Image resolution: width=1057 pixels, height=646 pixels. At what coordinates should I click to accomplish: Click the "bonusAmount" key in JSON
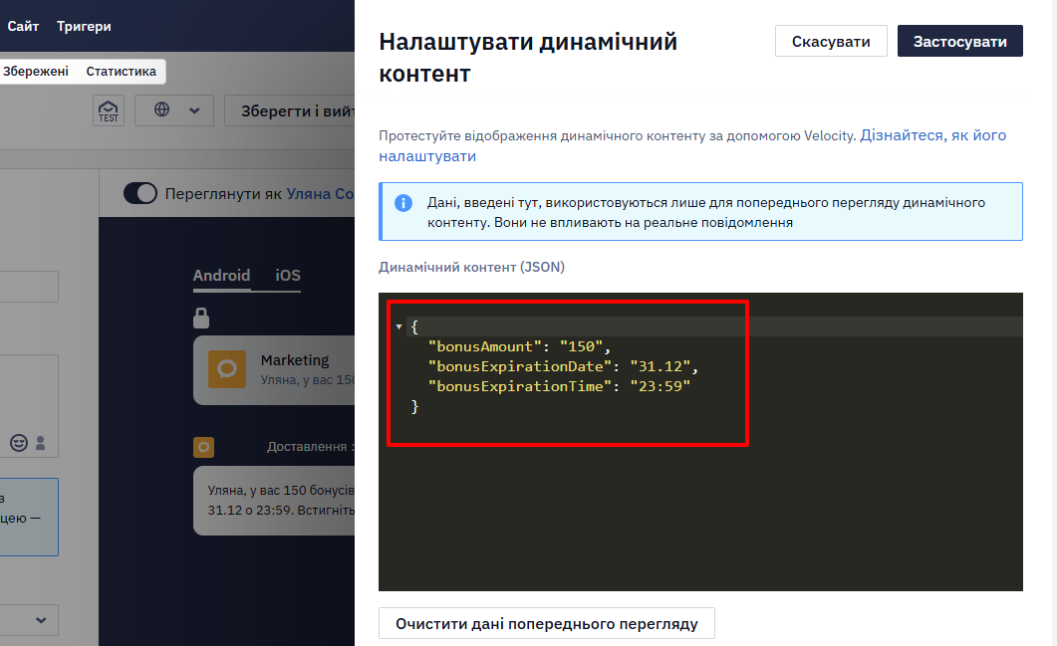tap(485, 347)
